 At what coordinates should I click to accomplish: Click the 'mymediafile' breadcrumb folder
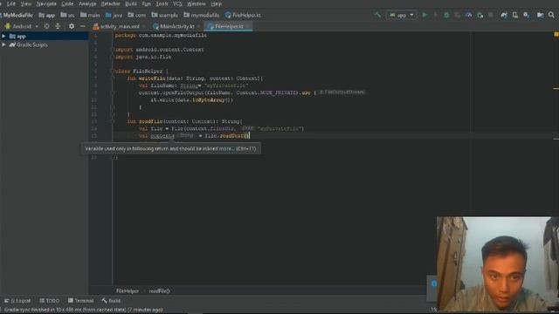coord(202,15)
